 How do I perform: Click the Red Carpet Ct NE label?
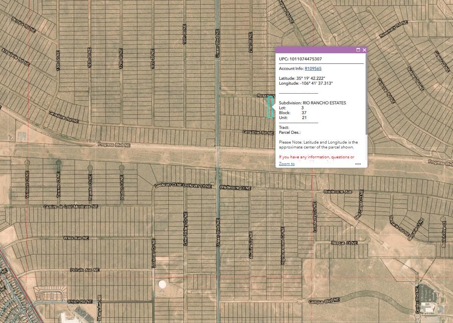point(359,205)
